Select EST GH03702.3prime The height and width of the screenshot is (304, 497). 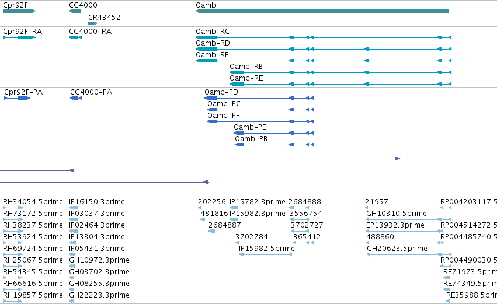coord(99,272)
